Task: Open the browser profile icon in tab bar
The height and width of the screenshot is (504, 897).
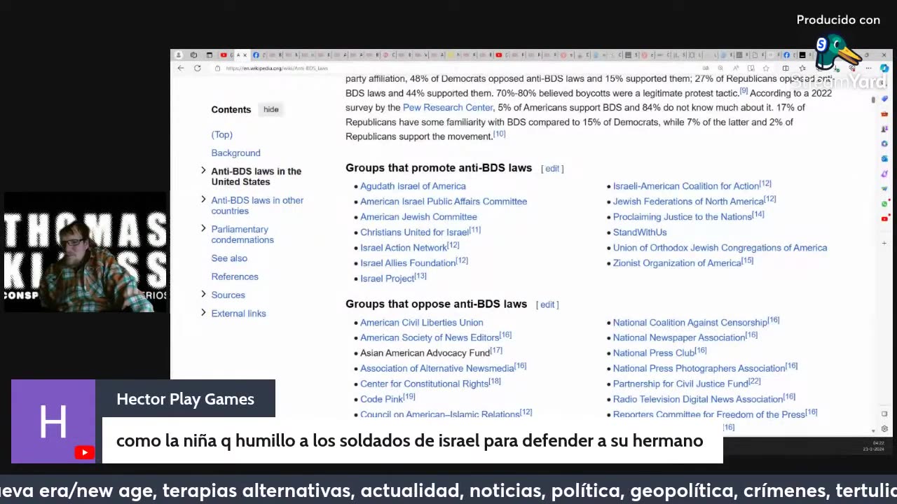Action: [x=179, y=55]
